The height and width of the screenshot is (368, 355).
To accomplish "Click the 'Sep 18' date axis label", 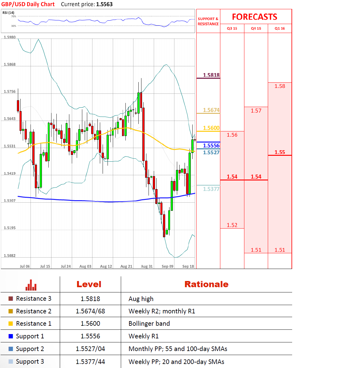I will coord(188,267).
